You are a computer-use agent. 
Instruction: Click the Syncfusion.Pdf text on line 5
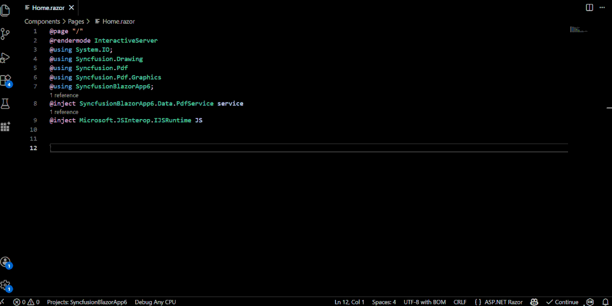coord(102,68)
